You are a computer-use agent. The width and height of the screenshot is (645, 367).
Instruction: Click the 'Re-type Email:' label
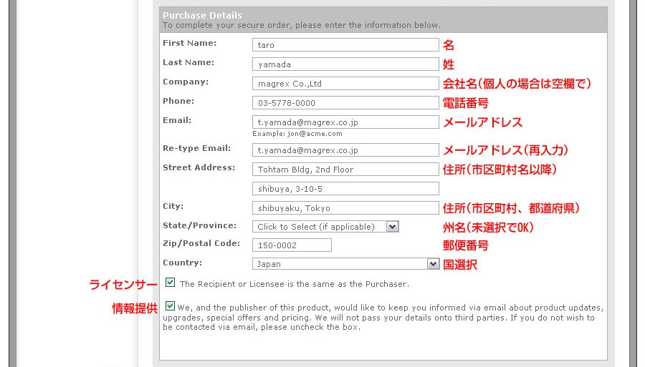pos(196,148)
